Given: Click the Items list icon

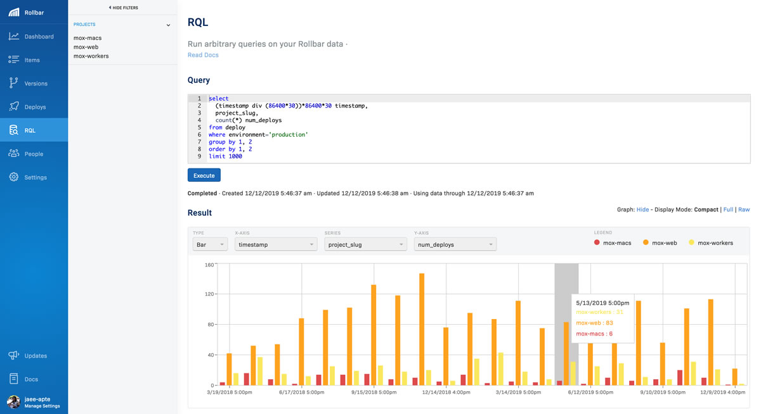Looking at the screenshot, I should [13, 60].
